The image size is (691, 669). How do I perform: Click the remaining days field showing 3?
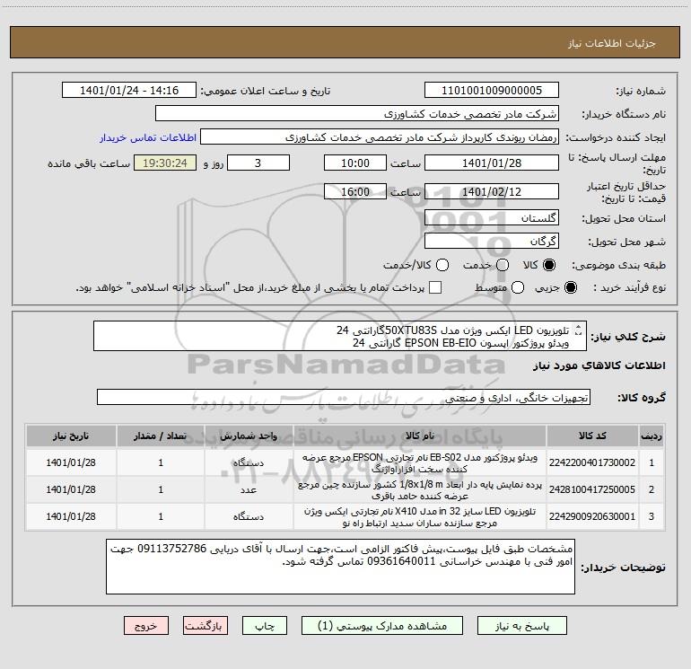(x=258, y=163)
